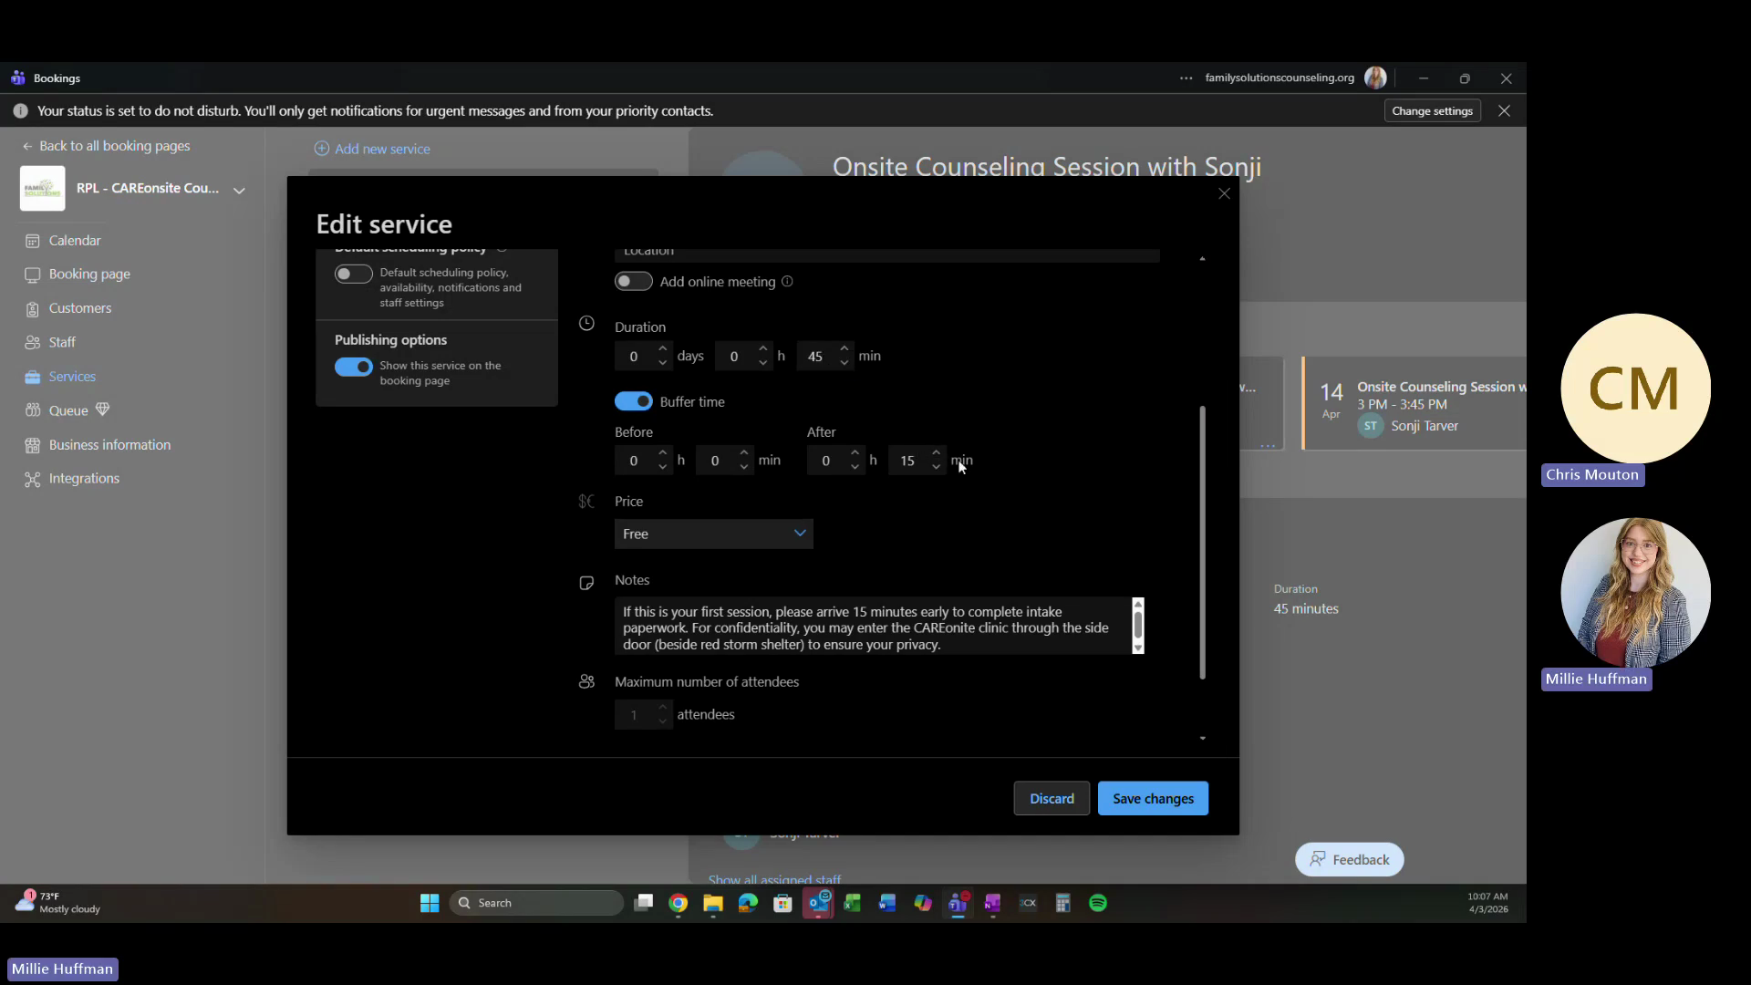
Task: Click the taskbar Search box
Action: coord(536,903)
